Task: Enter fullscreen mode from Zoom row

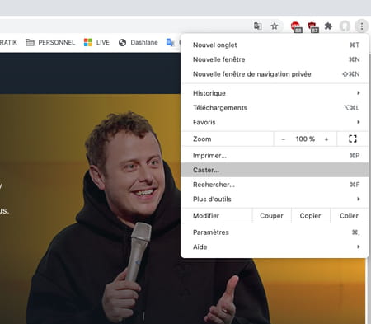Action: (x=353, y=139)
